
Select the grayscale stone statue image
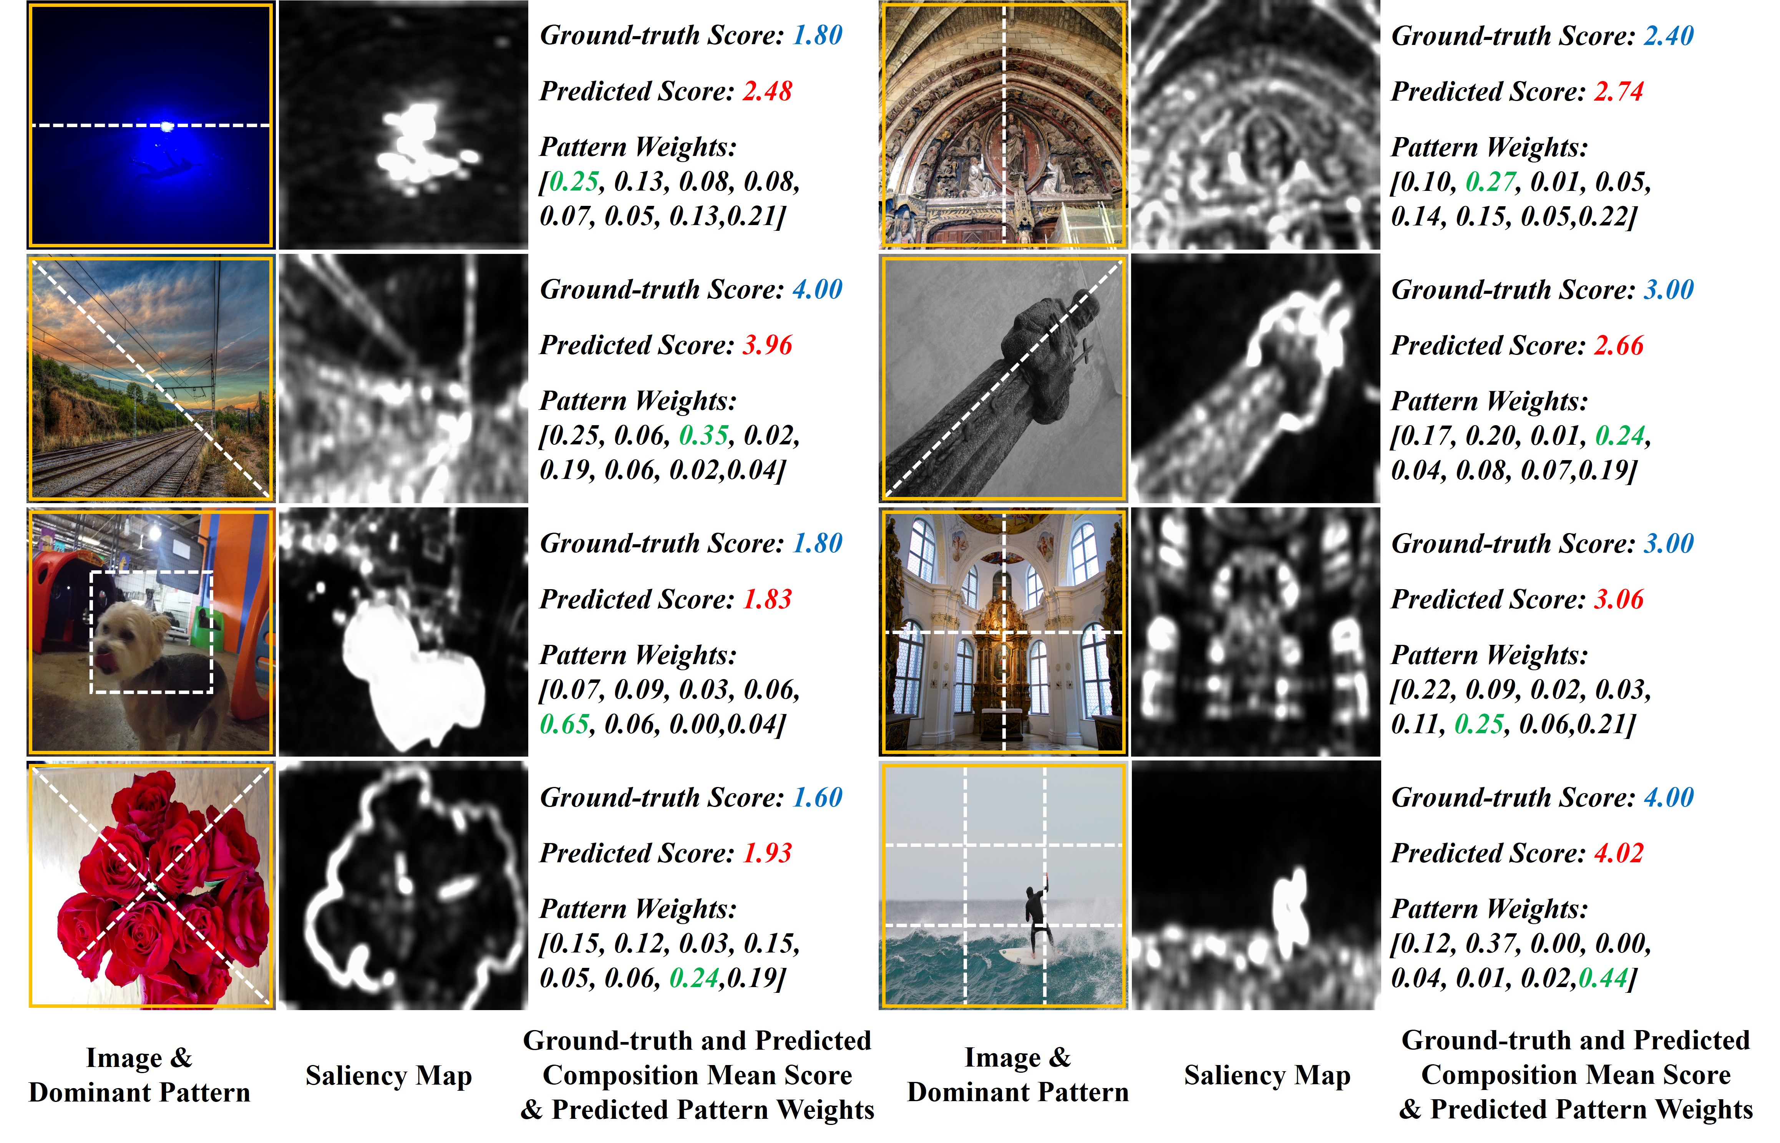point(1003,379)
